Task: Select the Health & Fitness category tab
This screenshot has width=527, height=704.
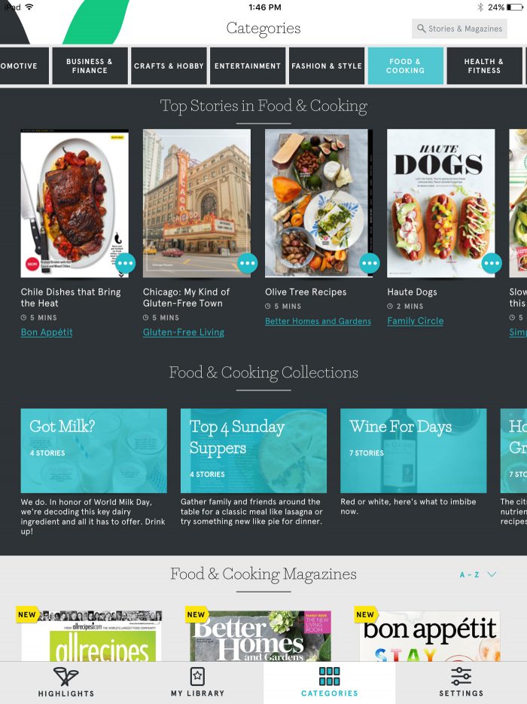Action: pos(484,66)
